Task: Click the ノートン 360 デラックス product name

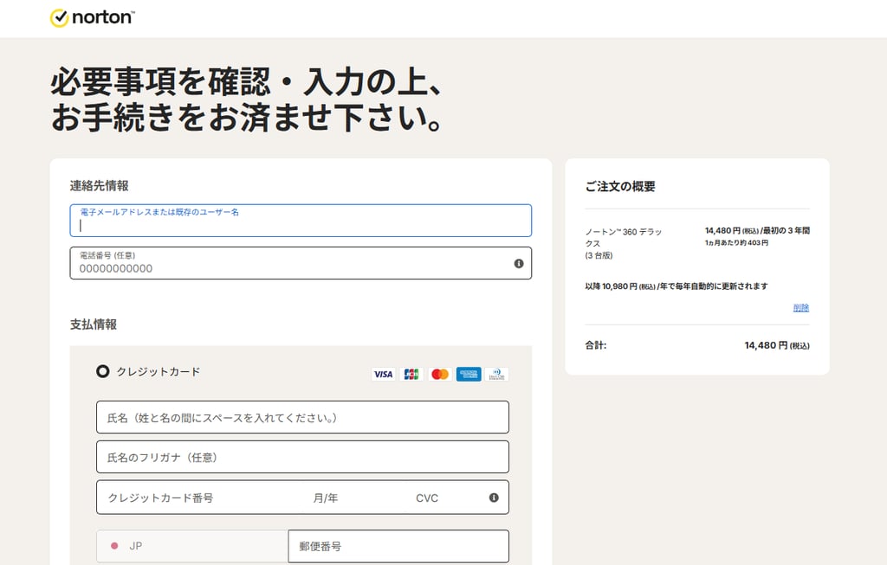Action: (624, 243)
